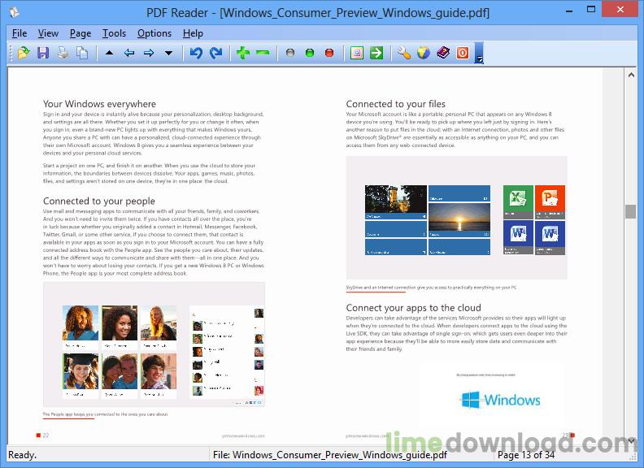Screen dimensions: 644x468
Task: Click the red circle toolbar button
Action: (329, 53)
